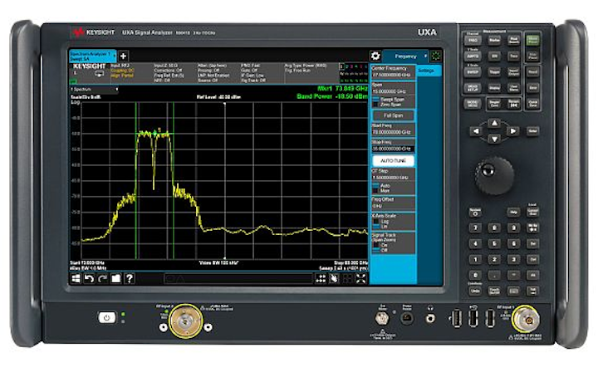Toggle the touch hand icon in bottom toolbar
Viewport: 598px width, 367px height.
pos(334,279)
